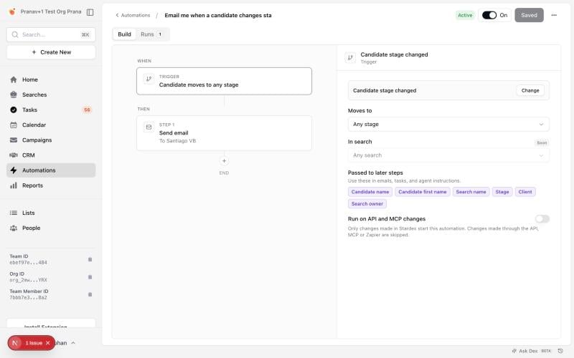This screenshot has height=358, width=574.
Task: Copy the Team Member ID value
Action: pyautogui.click(x=90, y=294)
